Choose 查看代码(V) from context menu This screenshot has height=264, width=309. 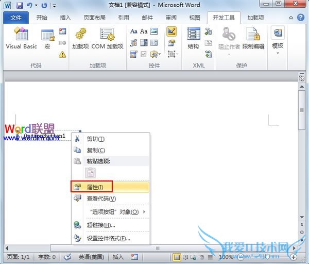pos(110,199)
